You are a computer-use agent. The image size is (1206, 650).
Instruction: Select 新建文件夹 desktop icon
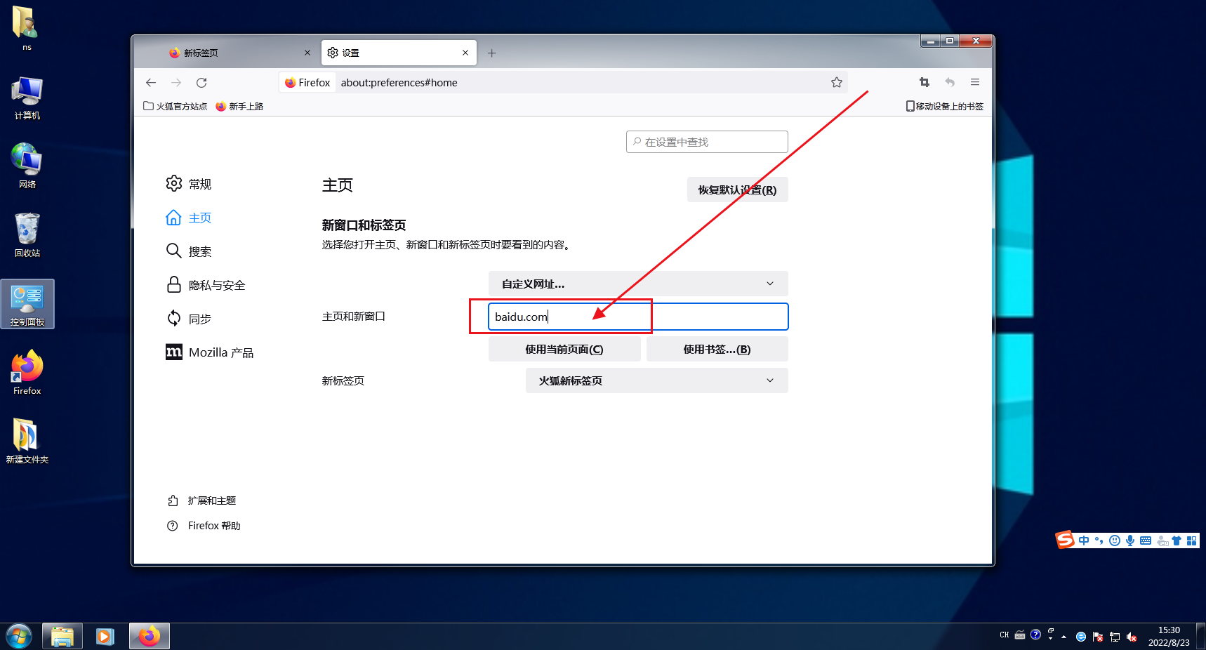[x=27, y=441]
